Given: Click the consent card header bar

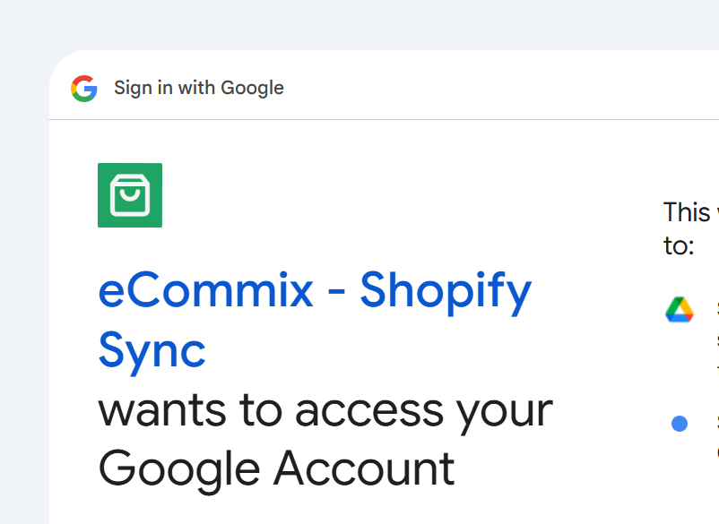Looking at the screenshot, I should click(x=385, y=88).
